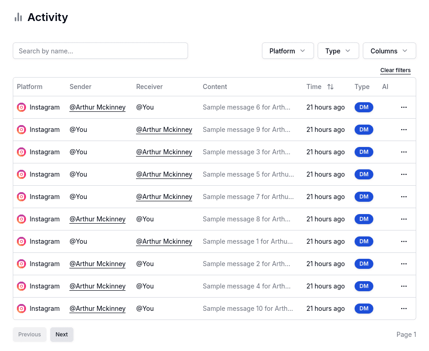
Task: Click the DM badge on the first row
Action: pyautogui.click(x=364, y=107)
